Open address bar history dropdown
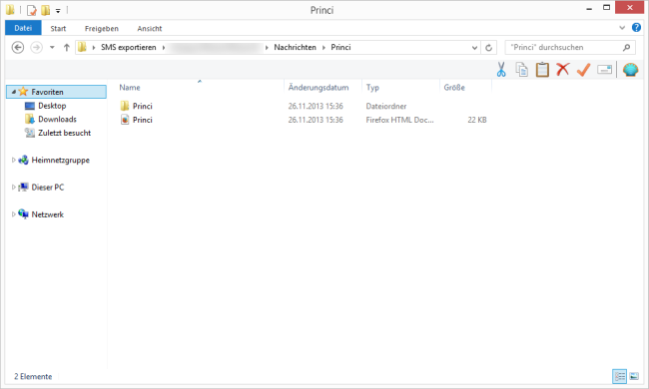The width and height of the screenshot is (649, 389). point(474,48)
